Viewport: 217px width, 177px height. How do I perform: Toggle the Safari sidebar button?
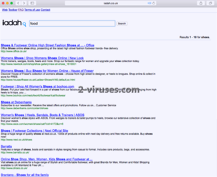32,3
